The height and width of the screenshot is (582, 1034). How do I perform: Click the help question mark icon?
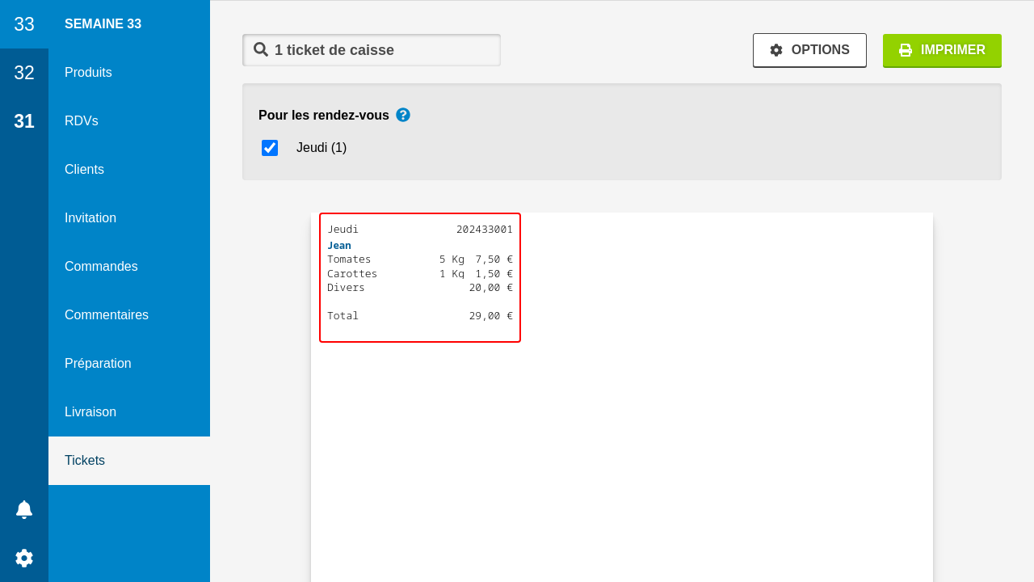click(403, 115)
